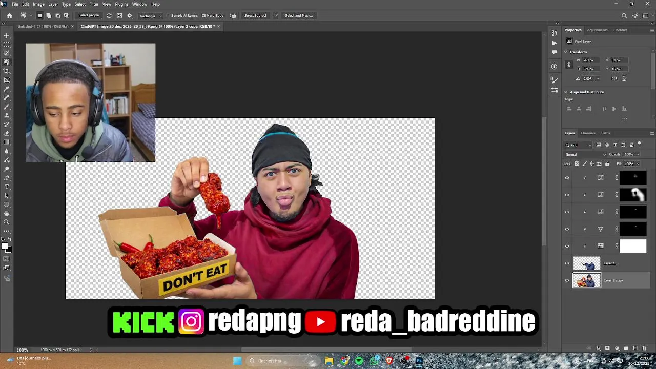
Task: Collapse the Align and Distribute section
Action: pyautogui.click(x=566, y=92)
